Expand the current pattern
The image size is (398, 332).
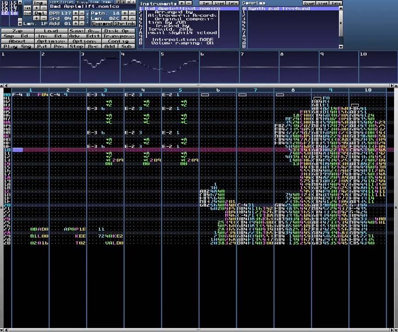point(102,24)
